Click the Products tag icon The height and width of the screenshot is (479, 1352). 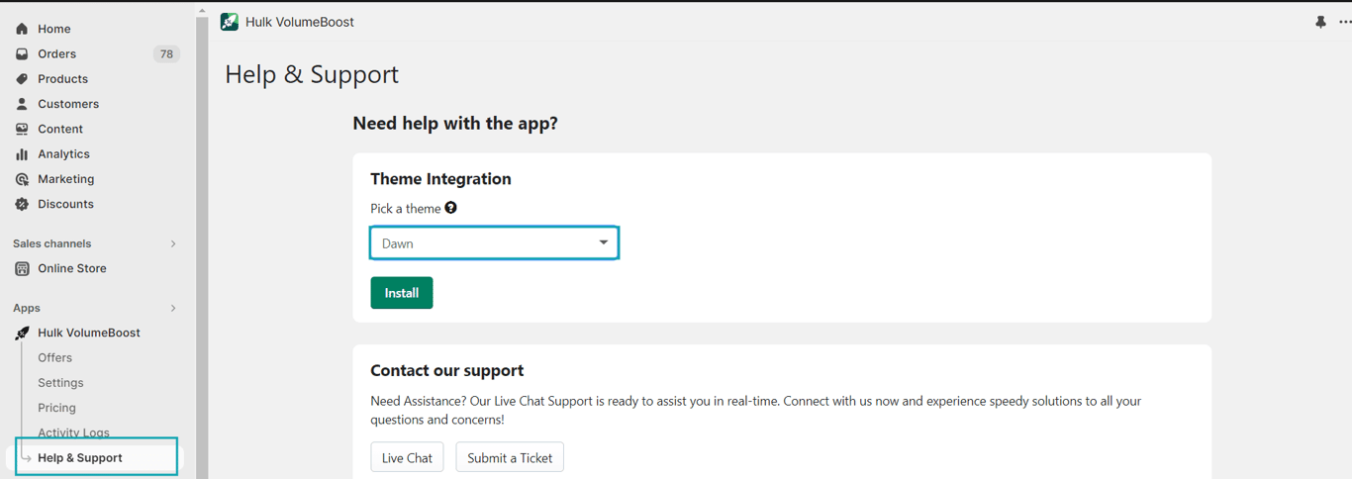point(22,79)
